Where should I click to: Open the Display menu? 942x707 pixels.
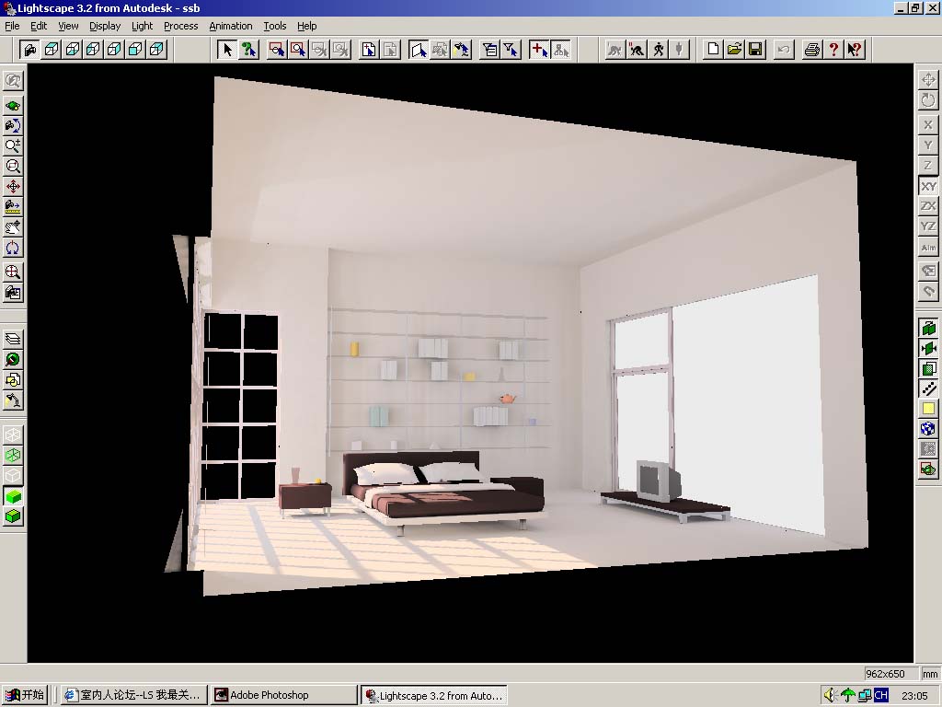point(105,26)
